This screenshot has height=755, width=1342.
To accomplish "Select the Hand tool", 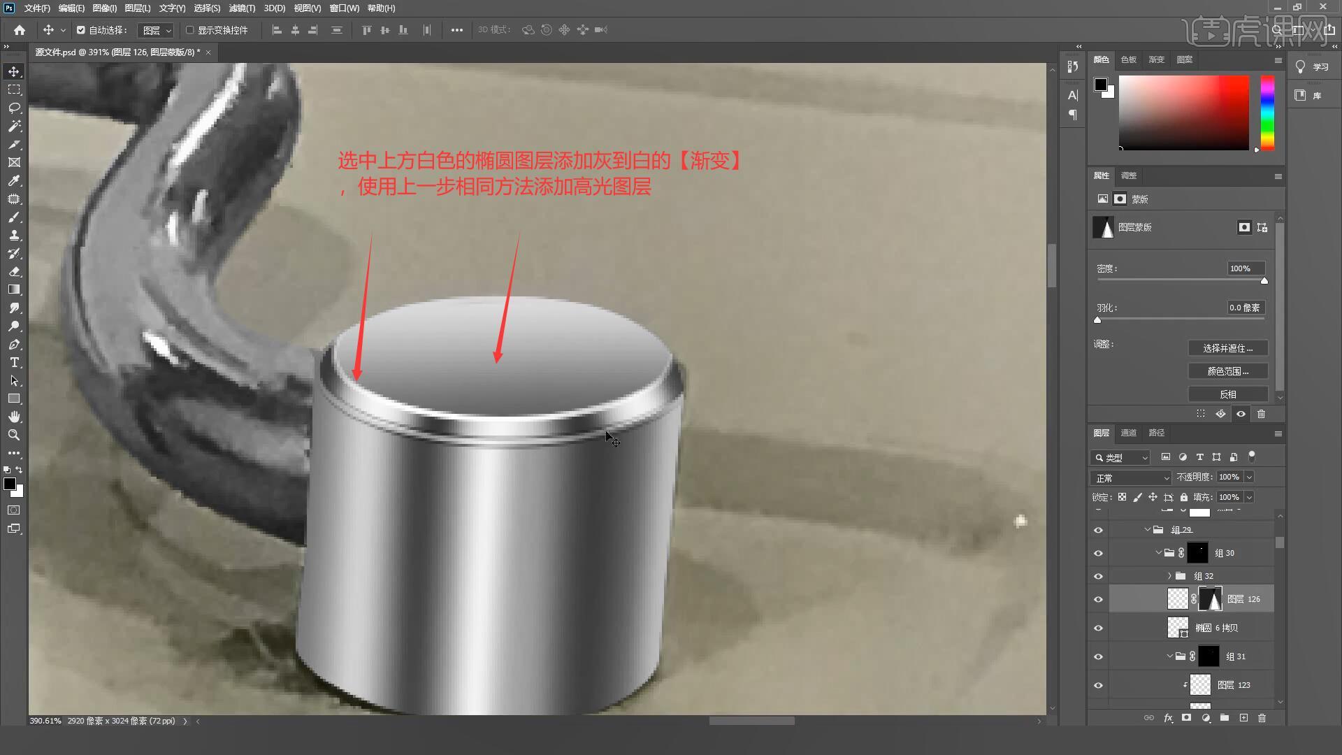I will tap(14, 417).
